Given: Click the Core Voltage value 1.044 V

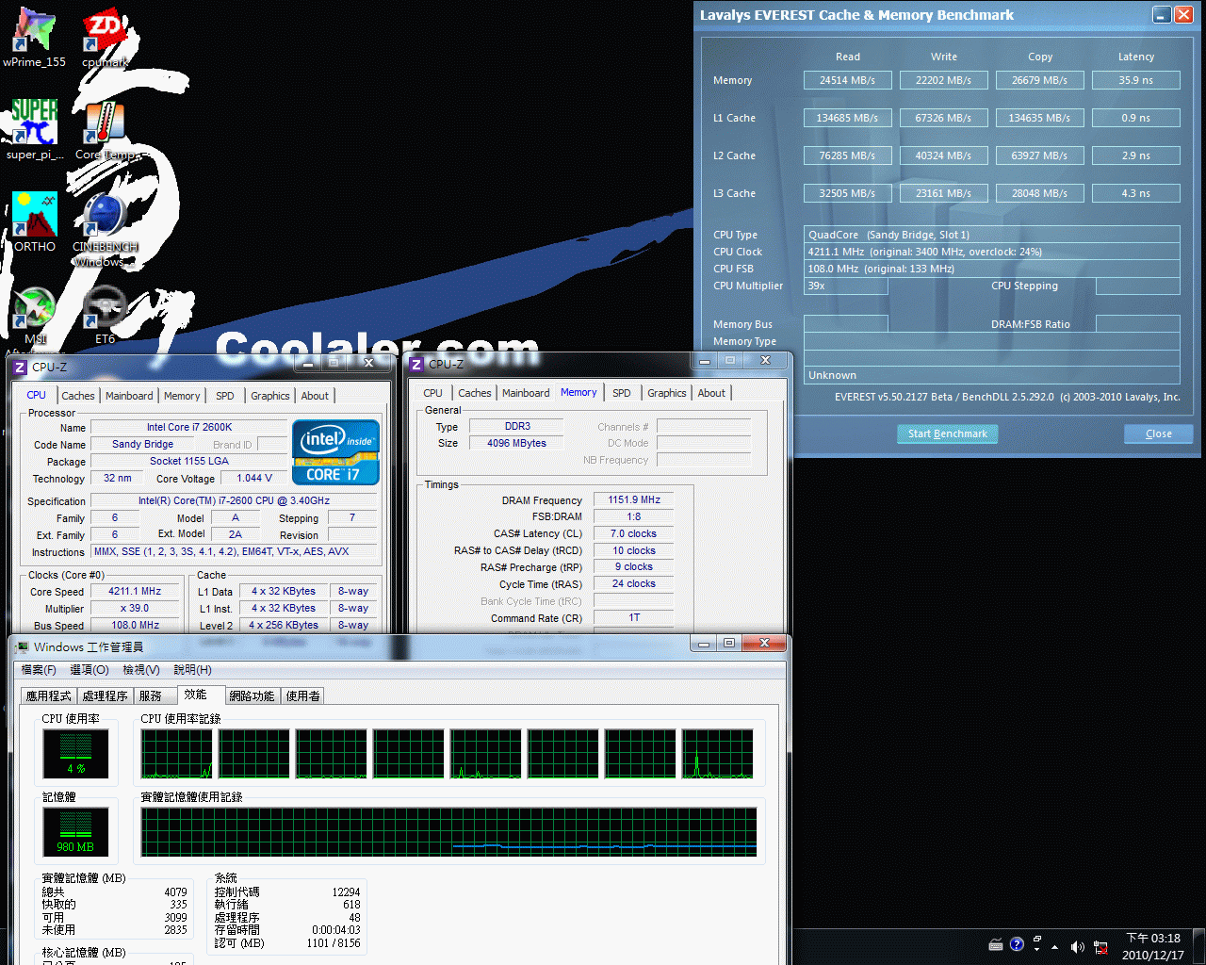Looking at the screenshot, I should click(x=254, y=478).
